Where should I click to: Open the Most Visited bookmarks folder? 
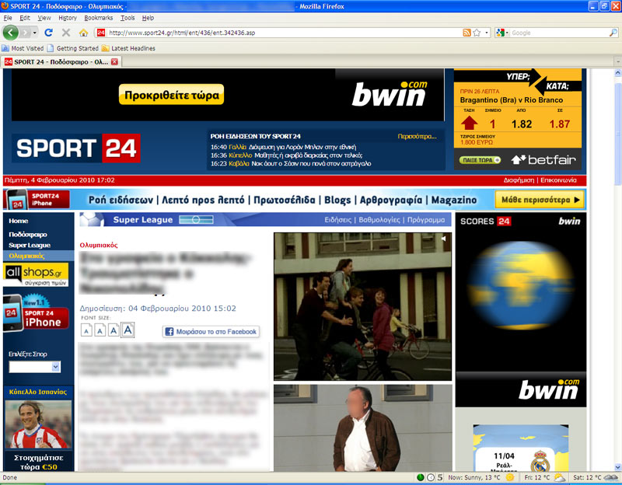click(x=23, y=48)
